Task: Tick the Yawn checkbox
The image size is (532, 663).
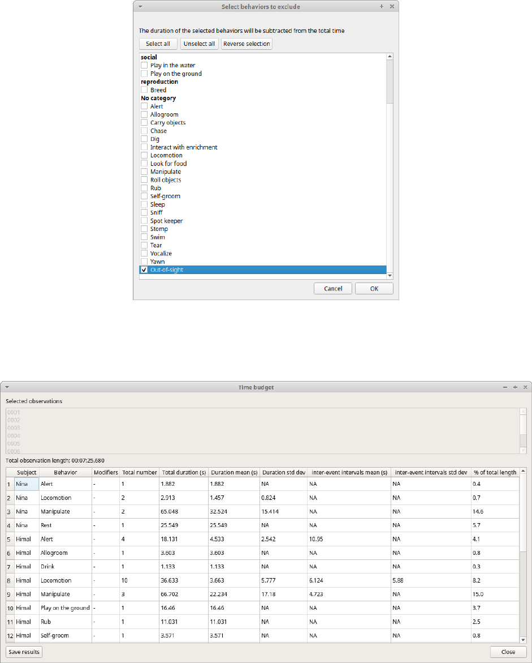Action: (144, 262)
